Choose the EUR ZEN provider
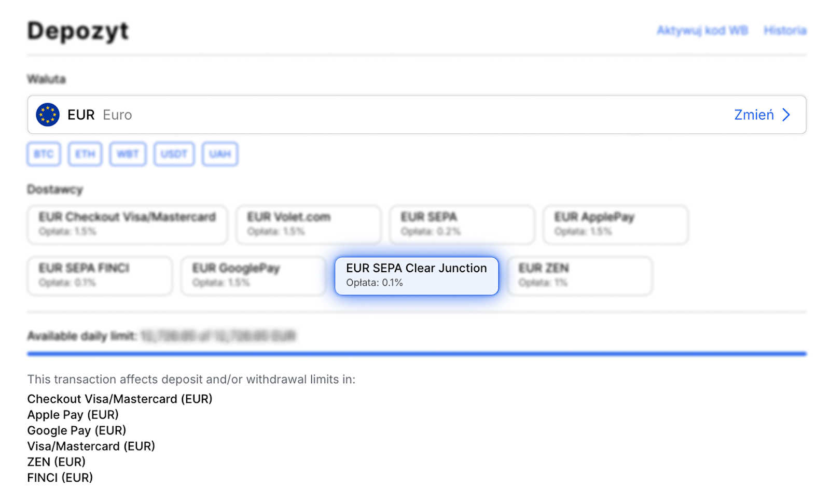The width and height of the screenshot is (830, 504). pyautogui.click(x=579, y=275)
